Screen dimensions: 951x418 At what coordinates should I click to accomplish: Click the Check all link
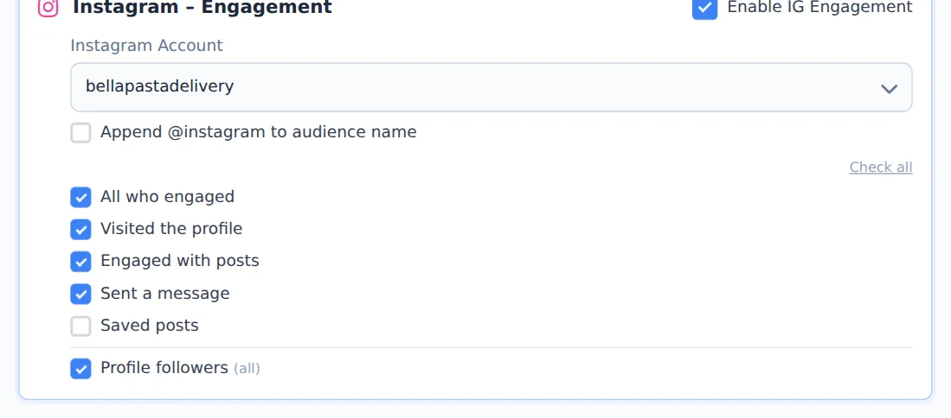click(881, 167)
